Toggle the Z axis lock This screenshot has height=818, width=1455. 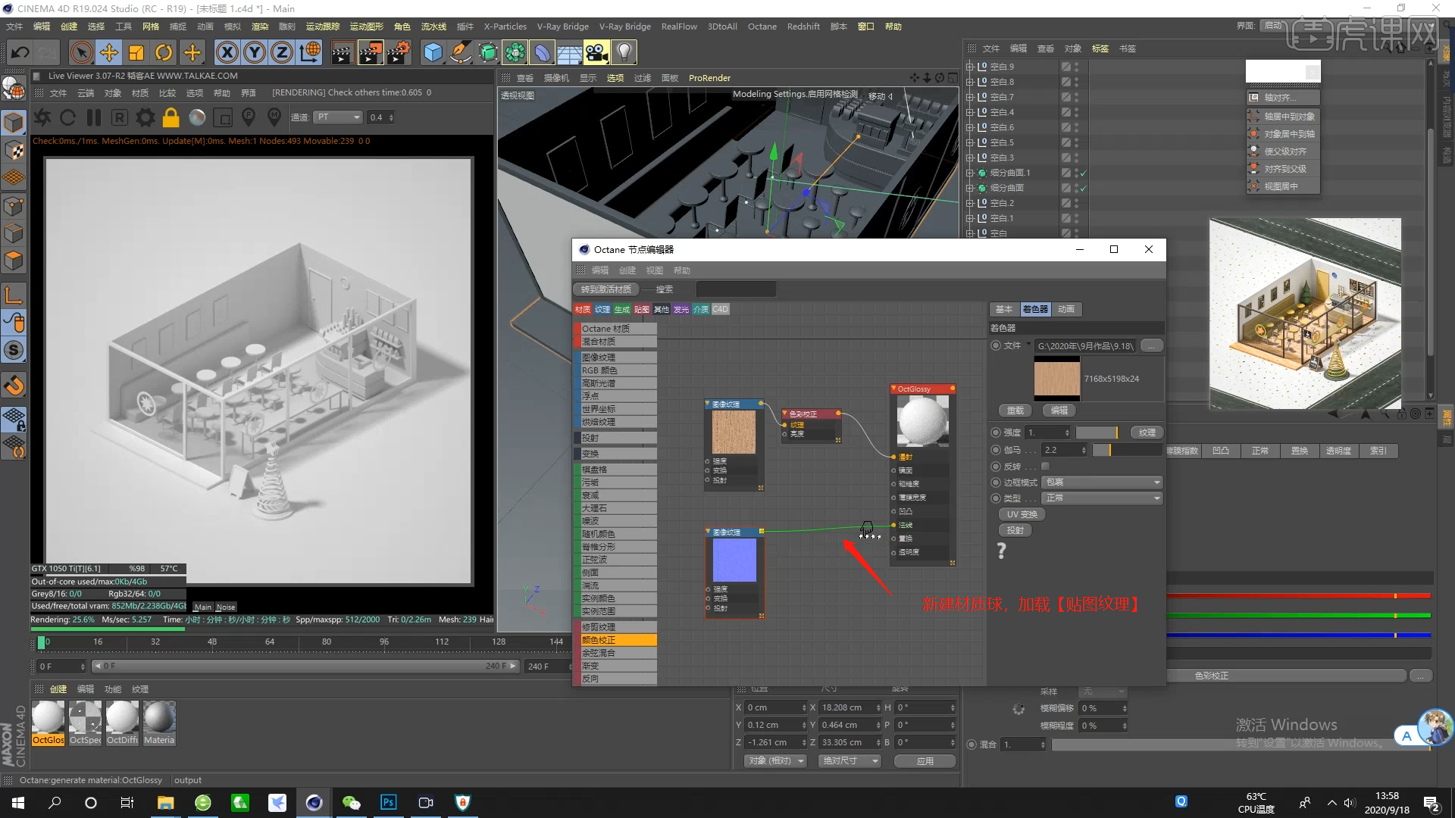282,52
